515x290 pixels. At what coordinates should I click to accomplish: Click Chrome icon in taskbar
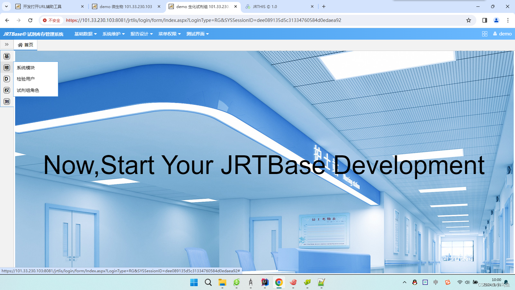[279, 283]
